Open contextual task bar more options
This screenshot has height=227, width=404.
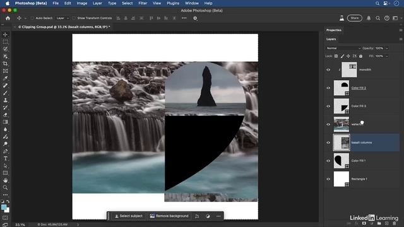coord(218,216)
